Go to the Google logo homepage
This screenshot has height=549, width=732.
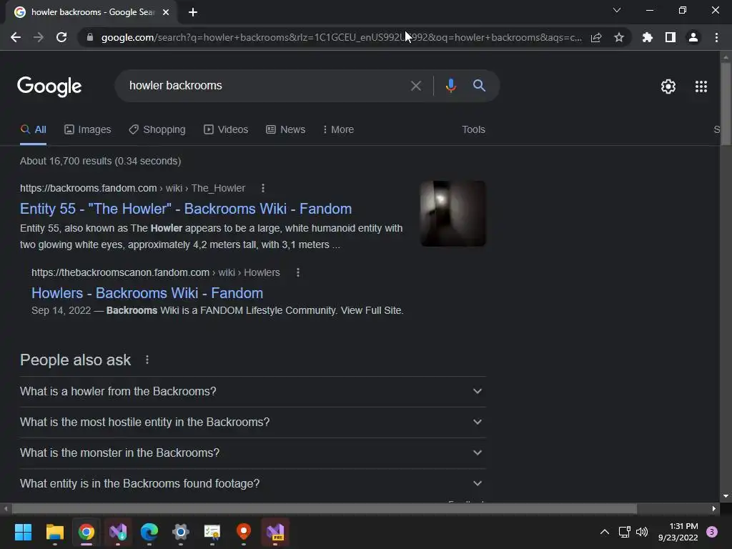pos(49,86)
